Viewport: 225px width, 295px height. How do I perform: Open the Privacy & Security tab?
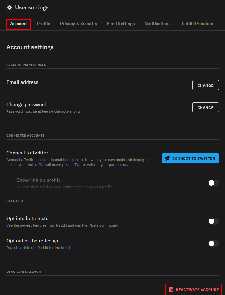(78, 24)
